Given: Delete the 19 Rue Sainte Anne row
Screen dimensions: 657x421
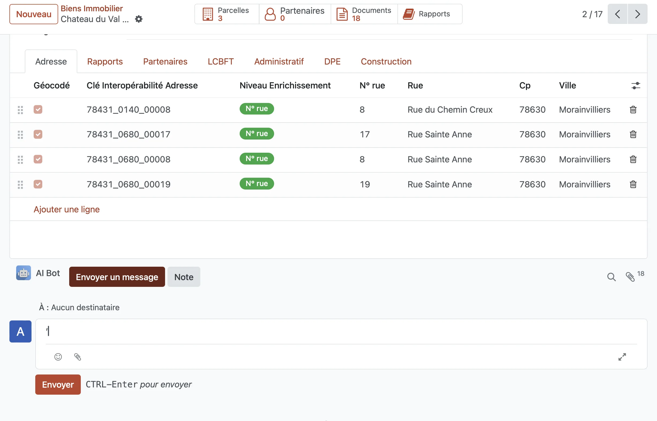Looking at the screenshot, I should coord(633,184).
